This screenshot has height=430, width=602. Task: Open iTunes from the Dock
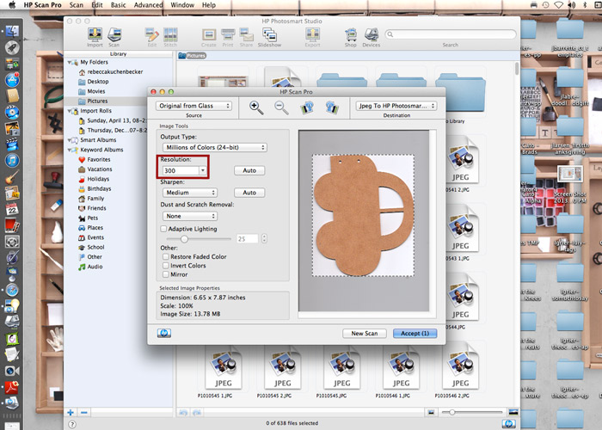[x=12, y=161]
